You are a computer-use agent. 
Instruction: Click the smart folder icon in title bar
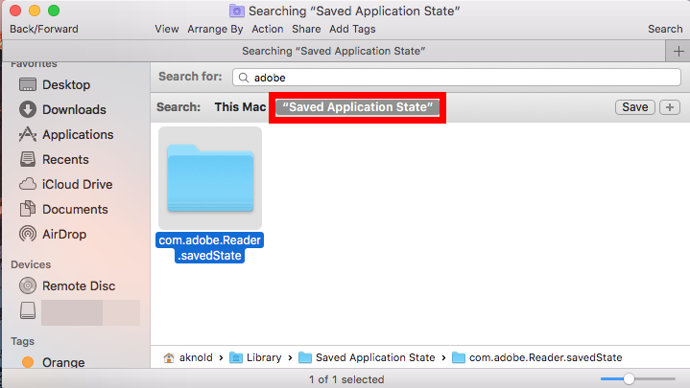click(x=237, y=11)
